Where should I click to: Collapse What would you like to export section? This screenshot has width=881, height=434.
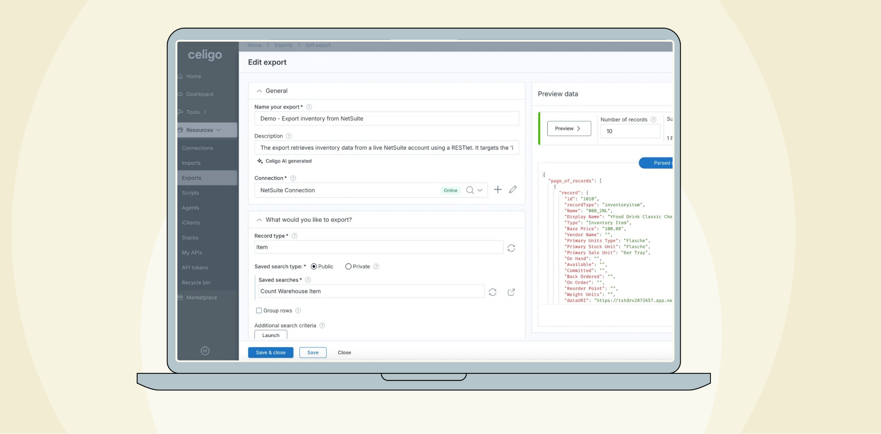pos(259,220)
